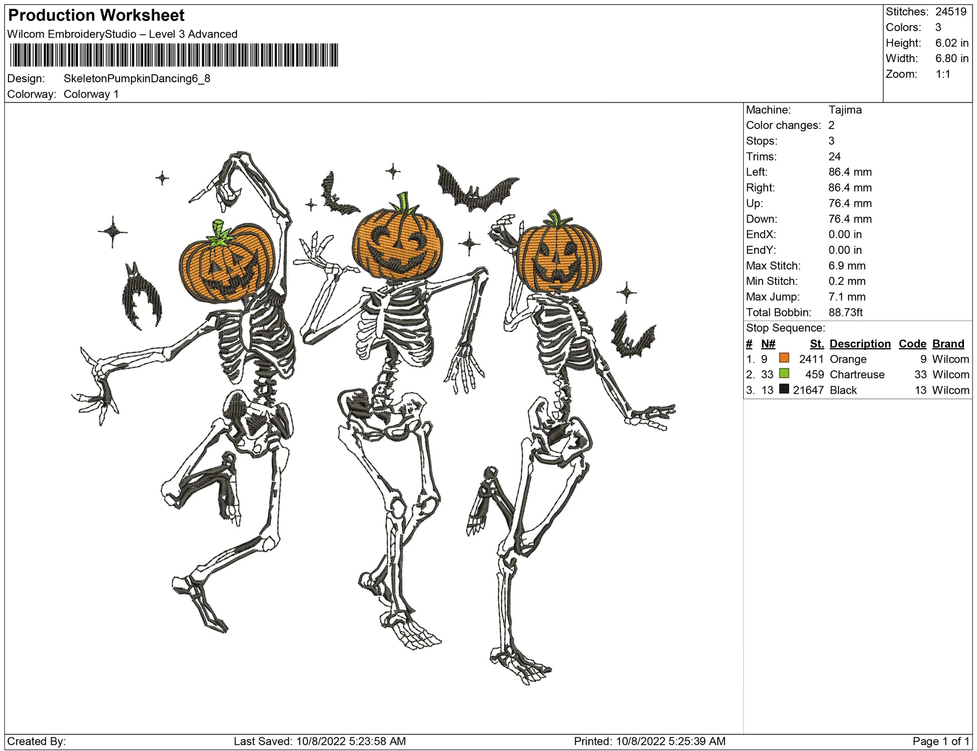Click the chartreuse thread color swatch

(784, 374)
